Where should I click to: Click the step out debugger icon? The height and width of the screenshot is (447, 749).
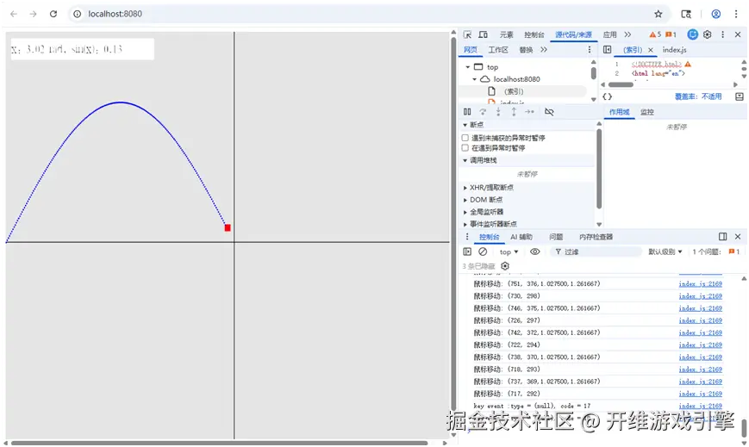tap(514, 112)
